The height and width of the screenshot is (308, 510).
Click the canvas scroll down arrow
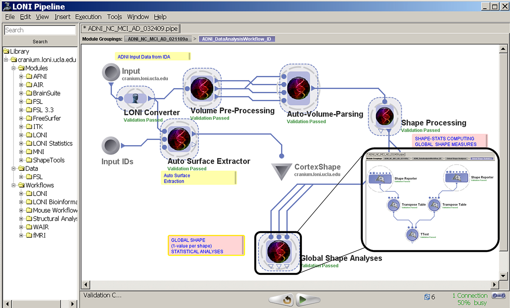coord(503,276)
